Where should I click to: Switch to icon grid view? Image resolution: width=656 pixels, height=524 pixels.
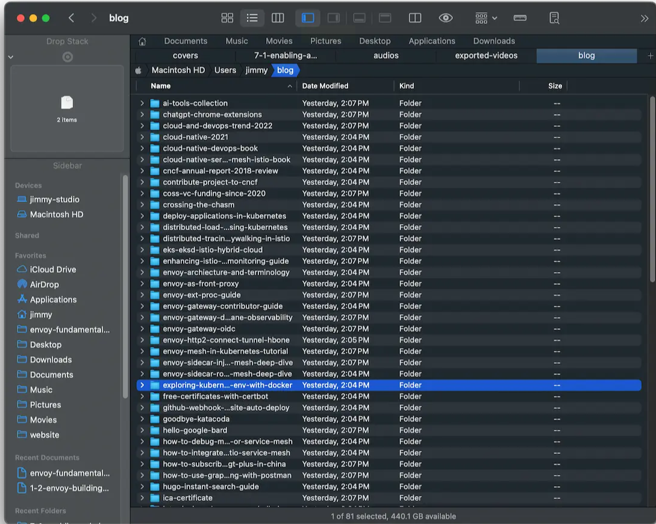(227, 18)
